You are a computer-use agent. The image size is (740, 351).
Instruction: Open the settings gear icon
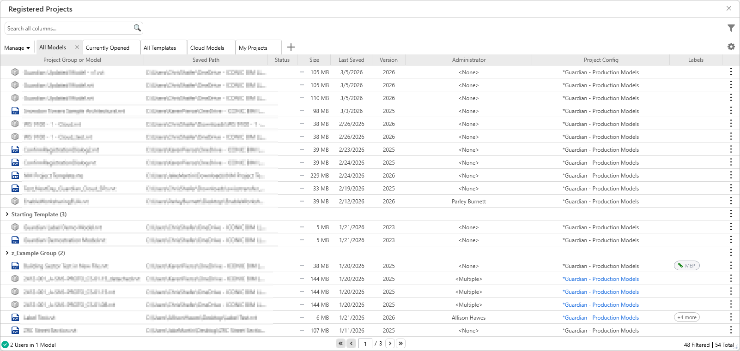[731, 47]
